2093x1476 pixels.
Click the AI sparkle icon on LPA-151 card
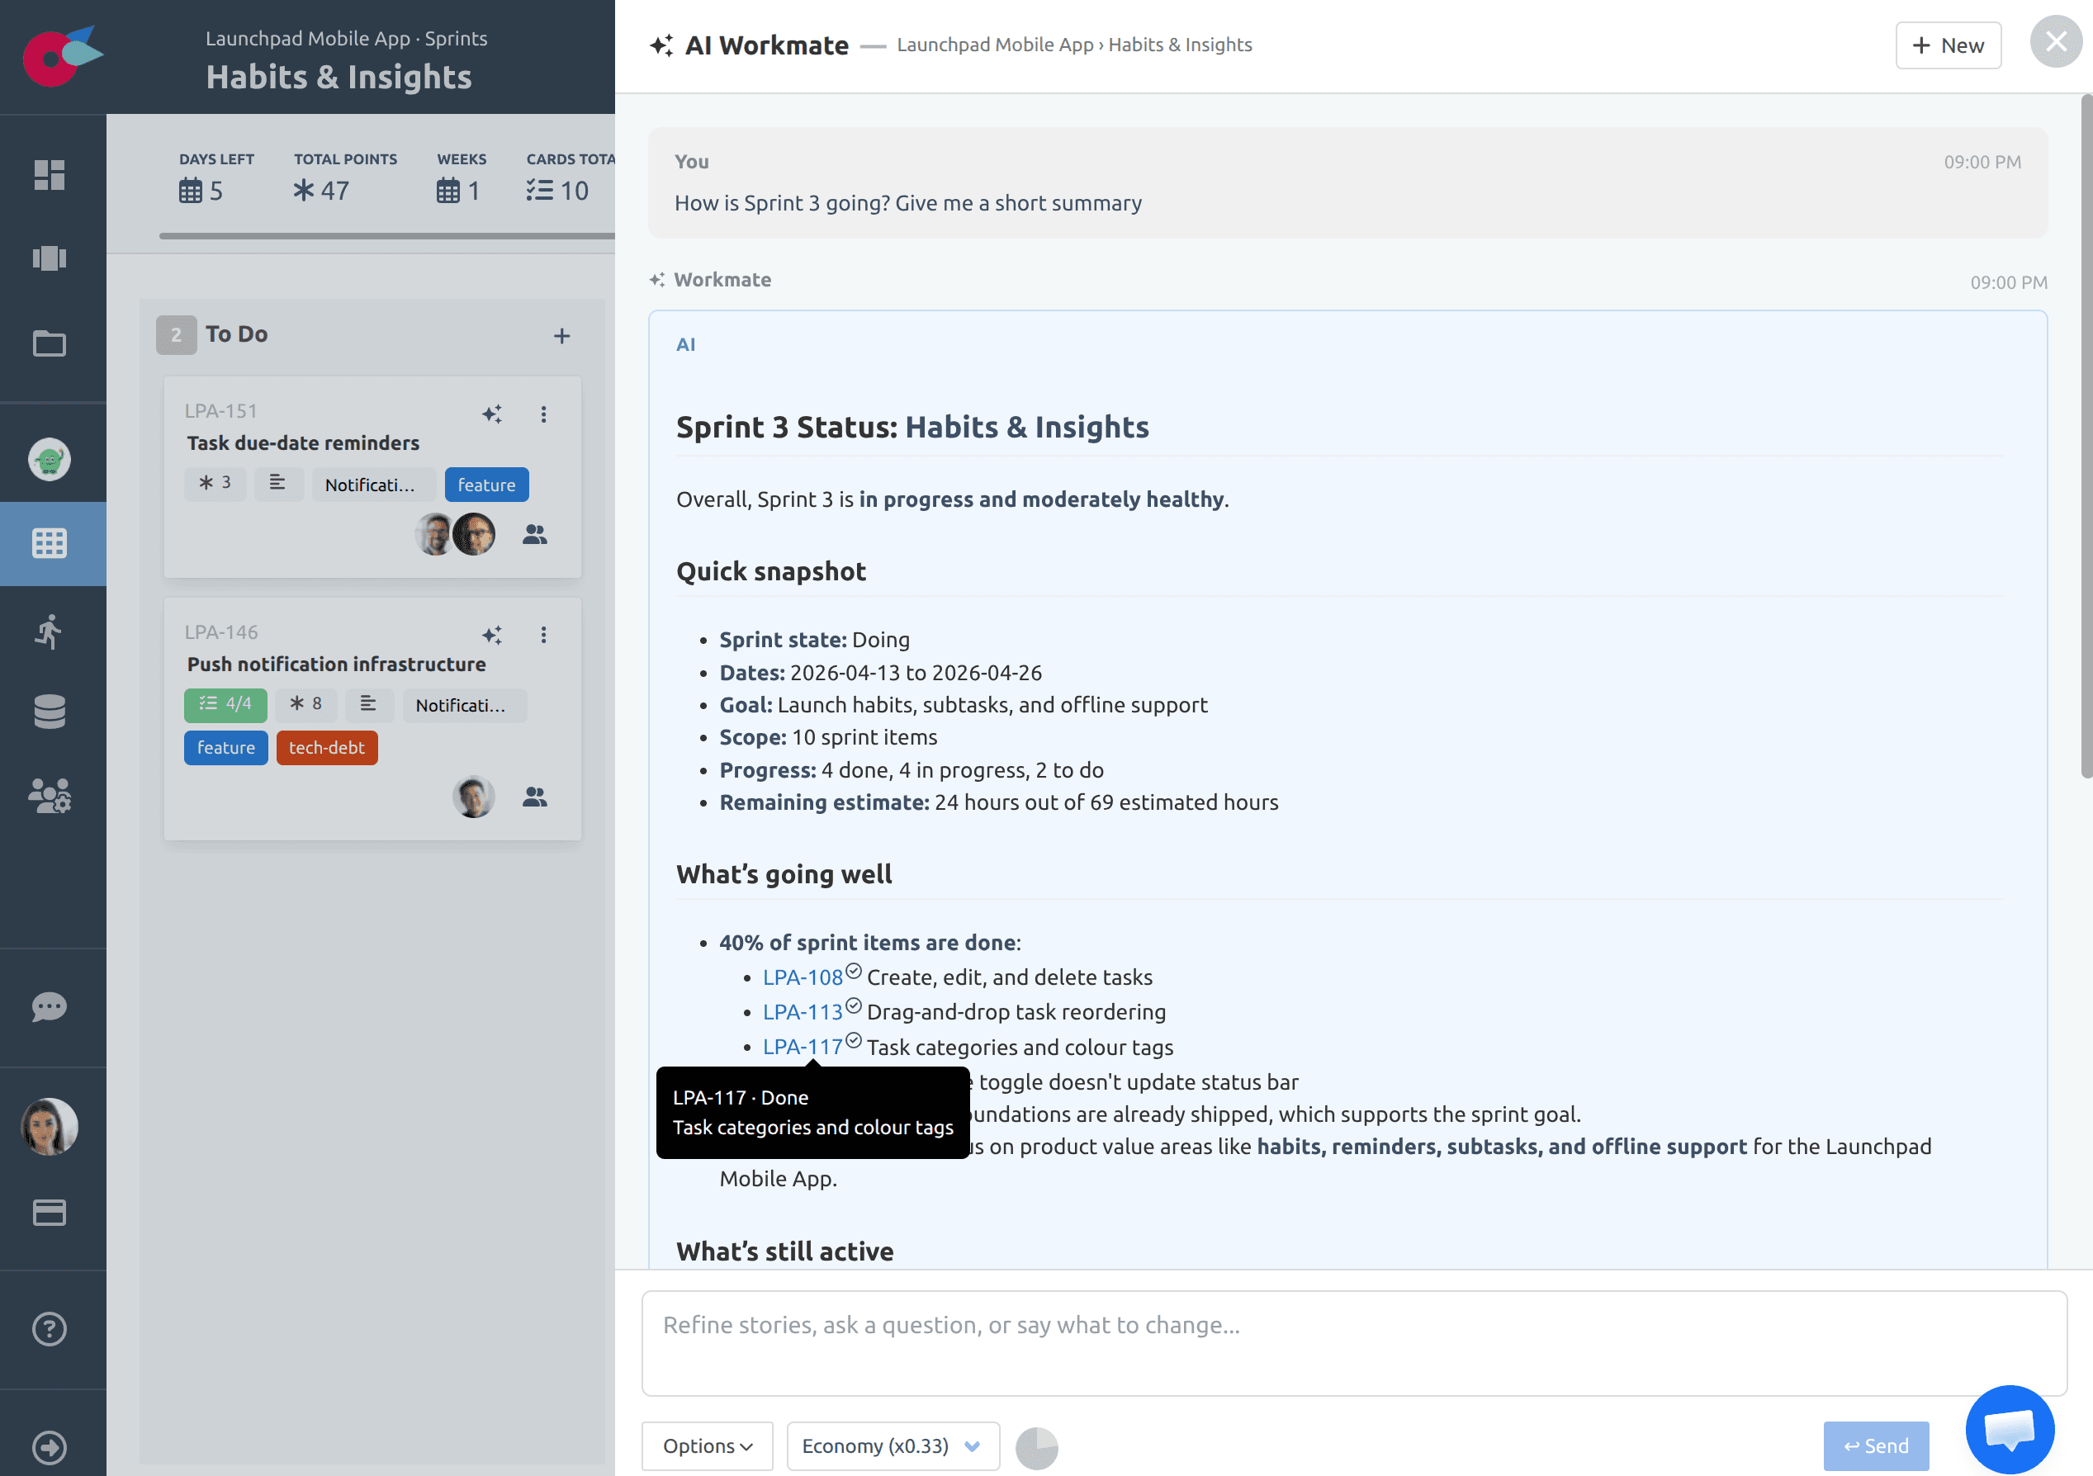coord(492,414)
